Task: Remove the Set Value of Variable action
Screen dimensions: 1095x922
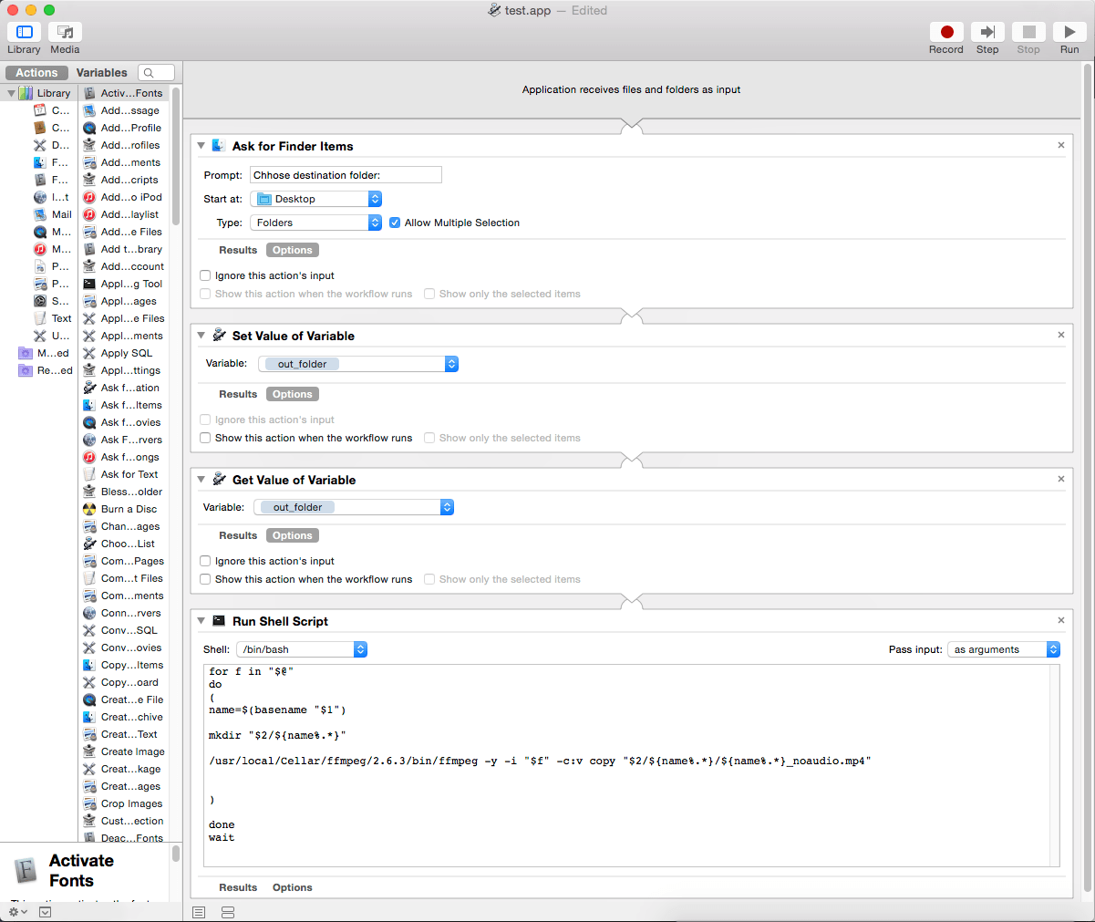Action: [1061, 335]
